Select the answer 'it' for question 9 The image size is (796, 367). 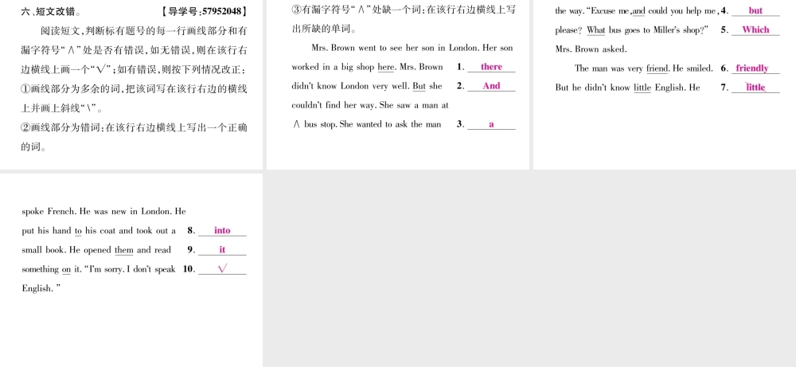click(222, 250)
